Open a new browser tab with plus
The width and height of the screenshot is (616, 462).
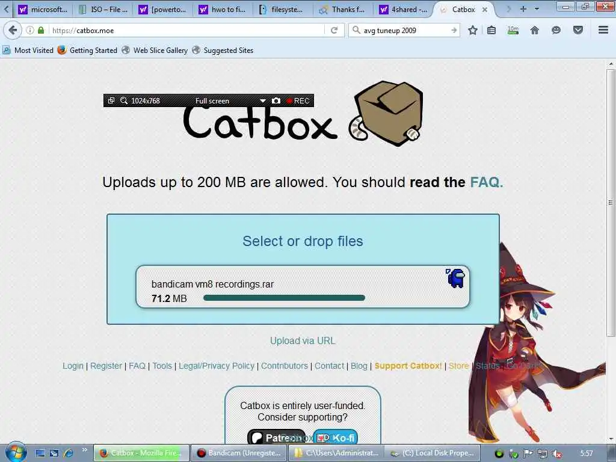pos(523,8)
